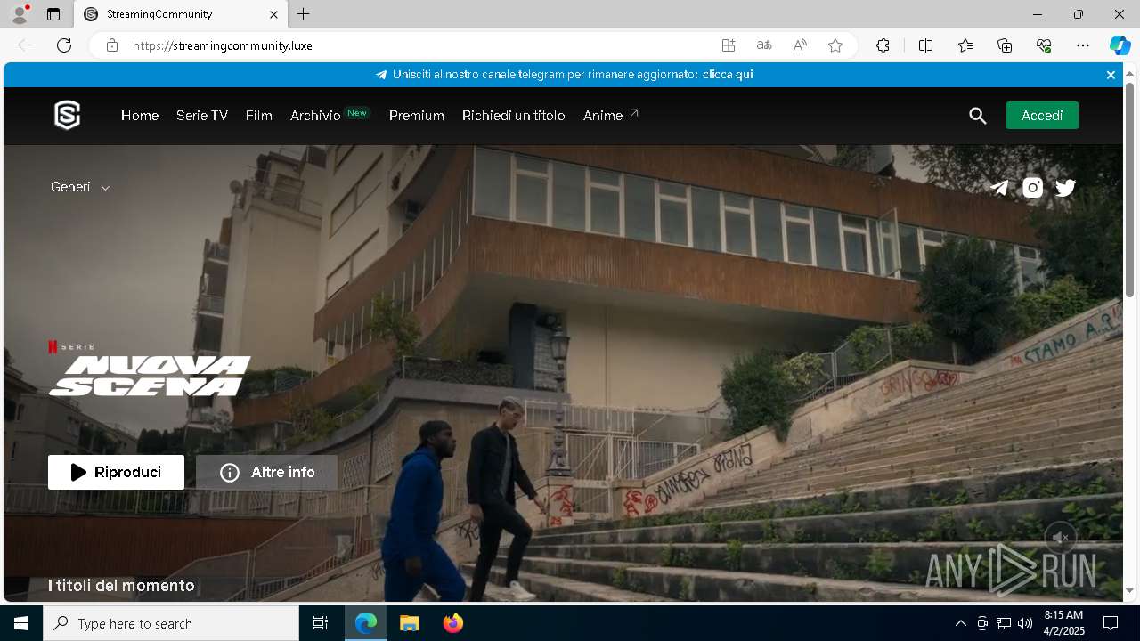1140x641 pixels.
Task: Open the Windows notification center
Action: (1111, 623)
